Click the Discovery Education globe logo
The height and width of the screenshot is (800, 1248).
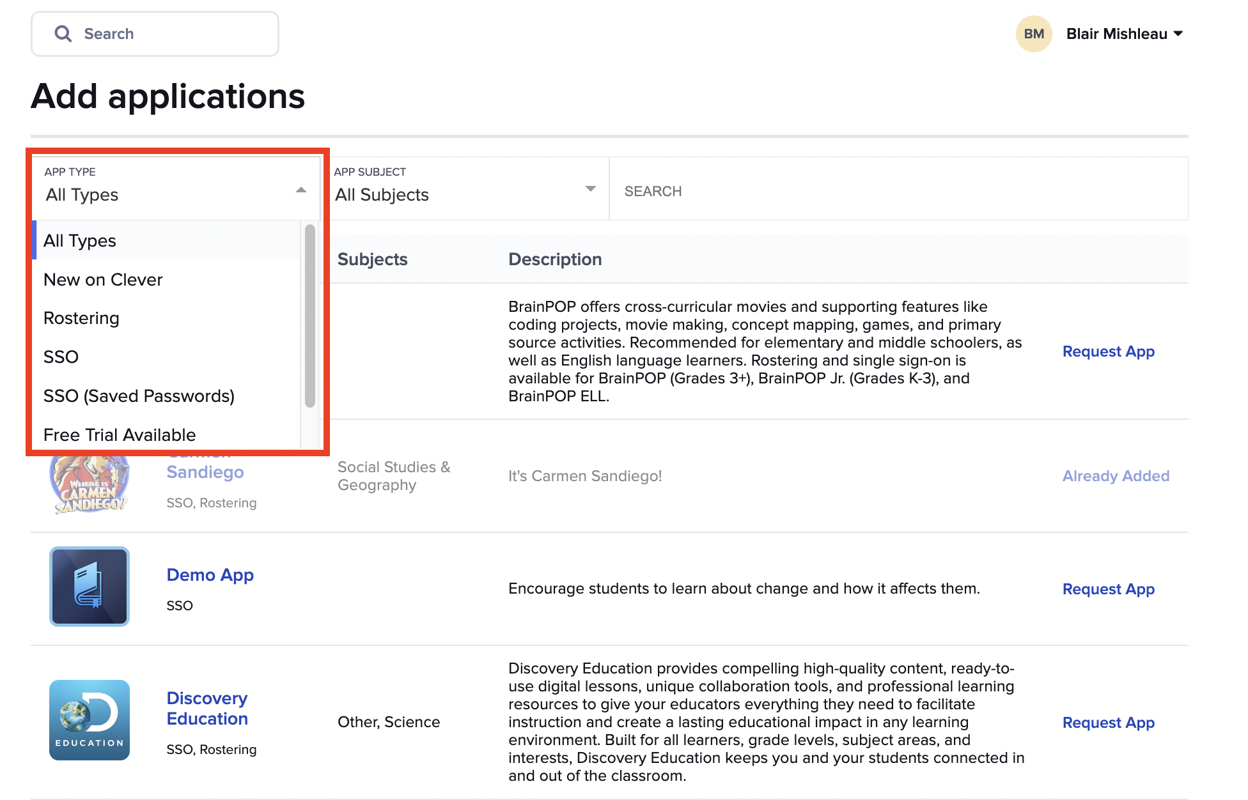click(89, 719)
